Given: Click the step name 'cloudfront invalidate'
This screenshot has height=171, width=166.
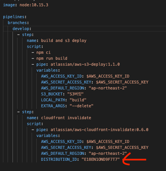Looking at the screenshot, I should pyautogui.click(x=66, y=118).
